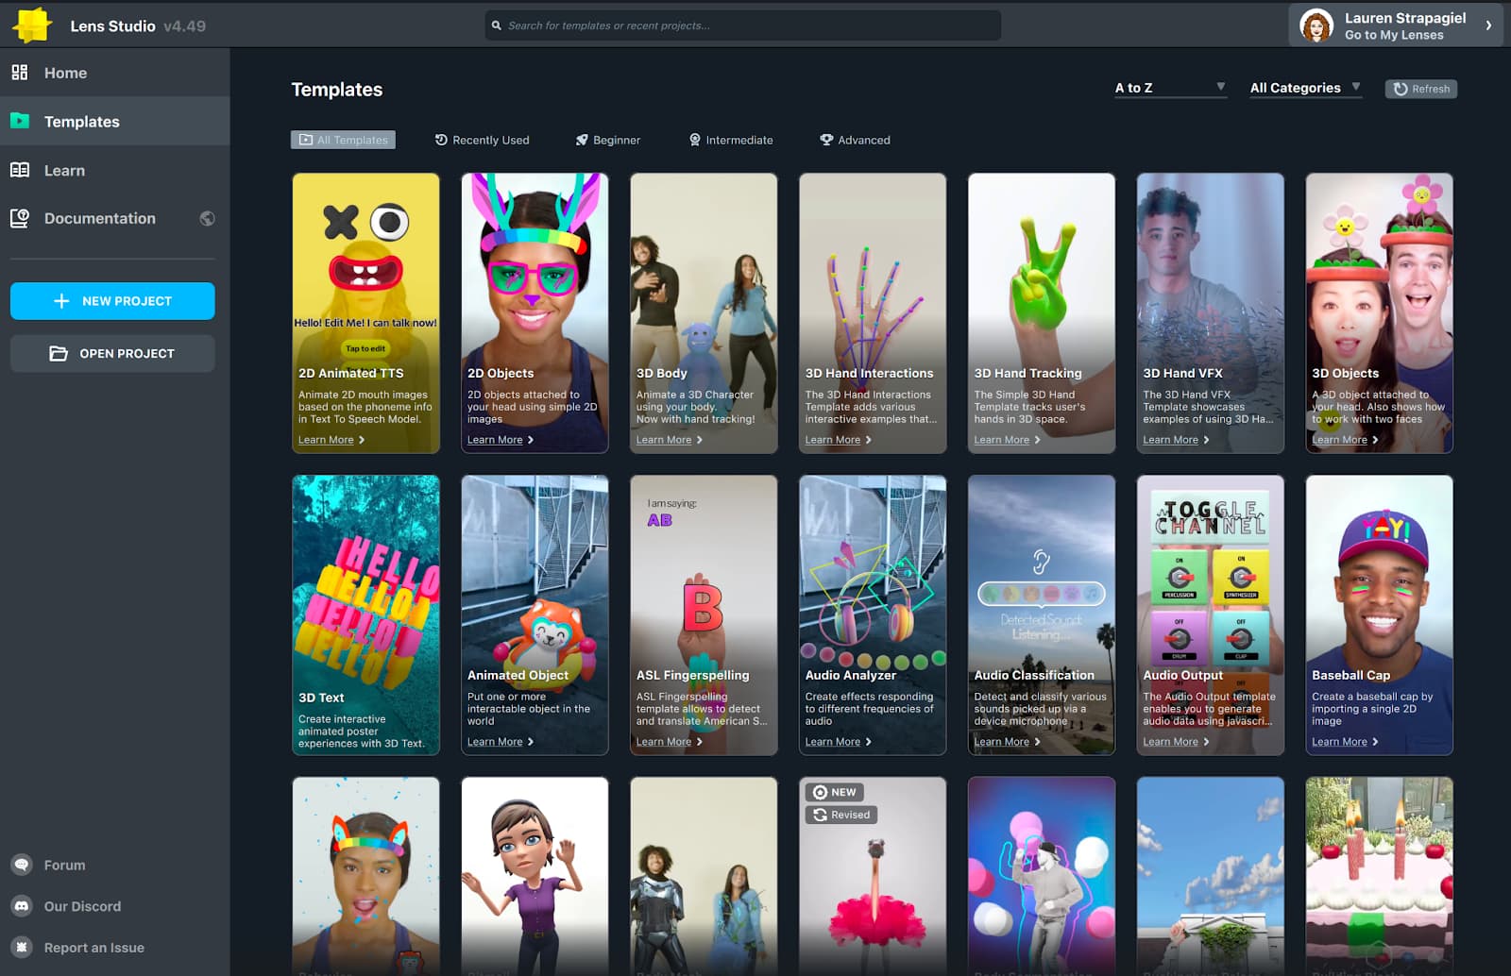Open the Forum link
The image size is (1511, 976).
(x=64, y=865)
